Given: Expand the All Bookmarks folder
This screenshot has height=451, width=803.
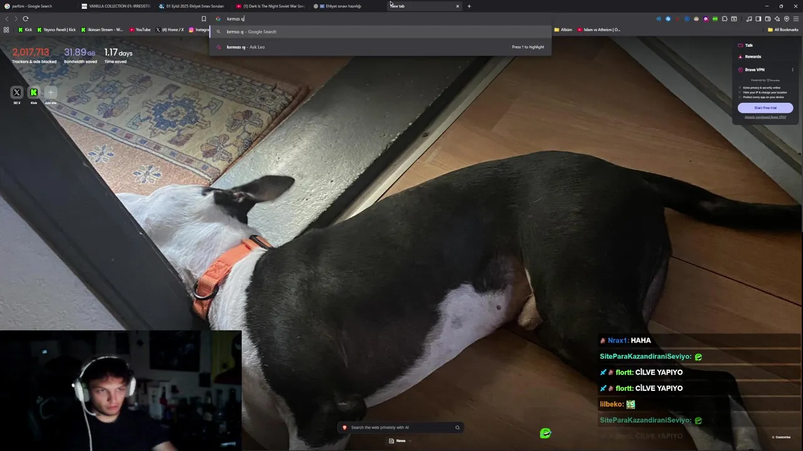Looking at the screenshot, I should click(783, 29).
